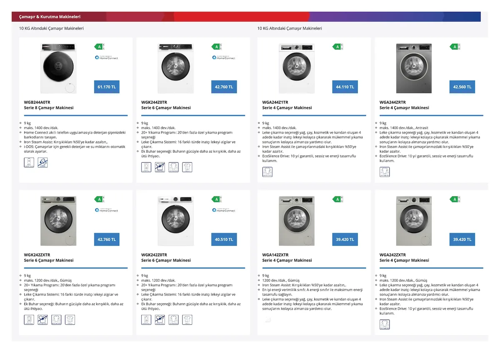Click the 40.510 TL price tag
The width and height of the screenshot is (500, 353).
224,240
